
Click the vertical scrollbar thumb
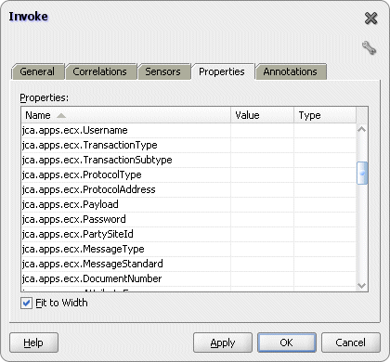362,173
